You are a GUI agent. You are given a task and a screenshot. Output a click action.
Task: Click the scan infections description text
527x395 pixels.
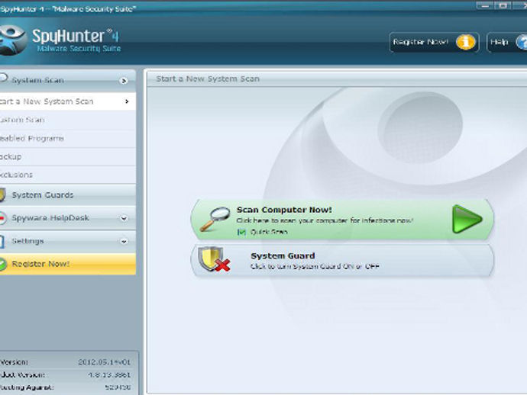point(325,220)
